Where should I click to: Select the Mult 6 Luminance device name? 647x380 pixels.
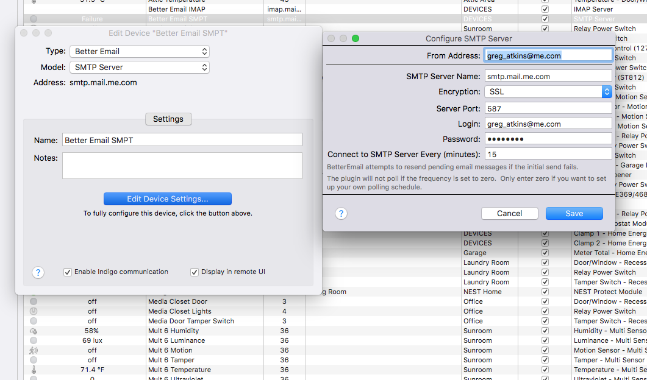[177, 340]
